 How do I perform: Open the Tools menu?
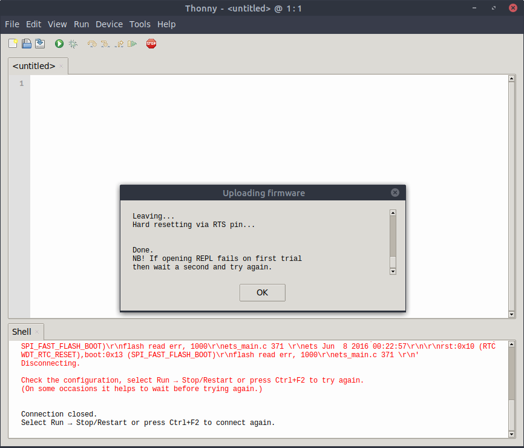click(x=140, y=24)
